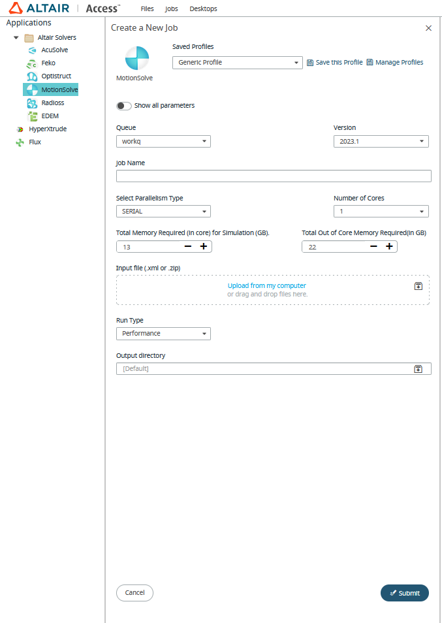
Task: Increase out of core memory with plus
Action: 389,247
